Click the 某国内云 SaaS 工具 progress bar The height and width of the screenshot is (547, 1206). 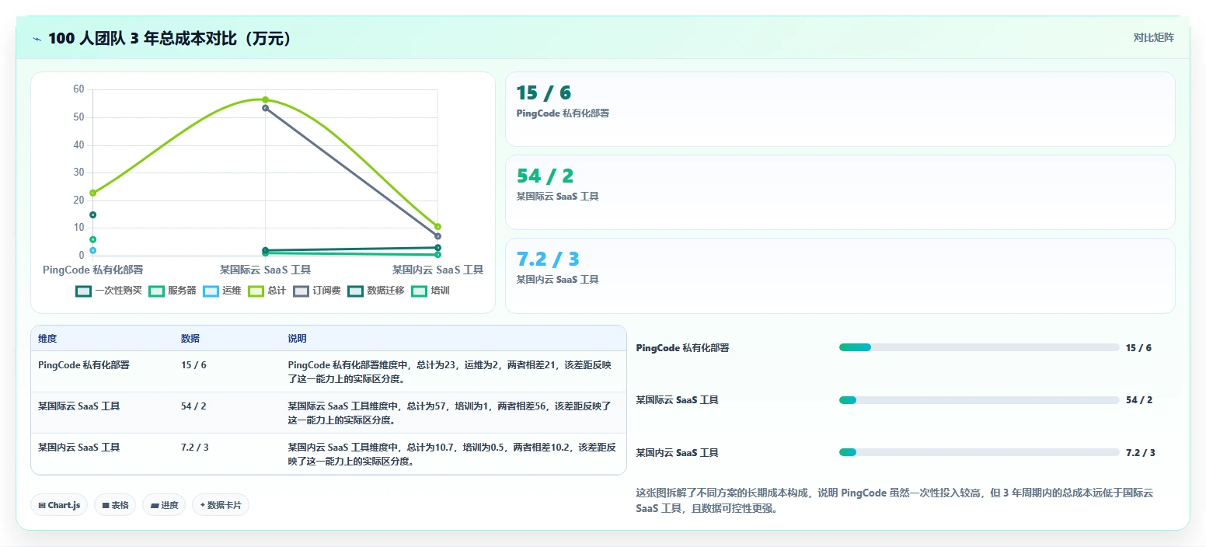click(x=979, y=452)
